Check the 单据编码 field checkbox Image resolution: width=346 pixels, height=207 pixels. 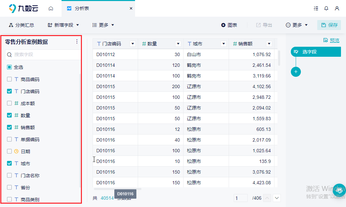click(9, 139)
